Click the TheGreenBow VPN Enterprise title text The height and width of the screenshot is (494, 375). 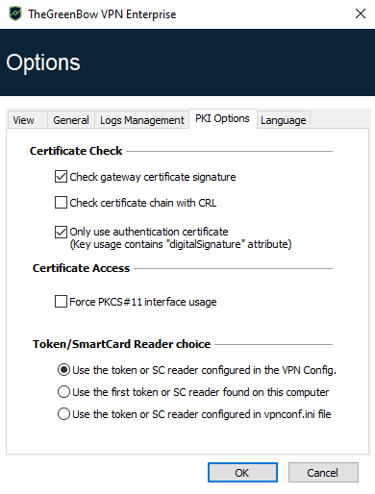point(102,14)
